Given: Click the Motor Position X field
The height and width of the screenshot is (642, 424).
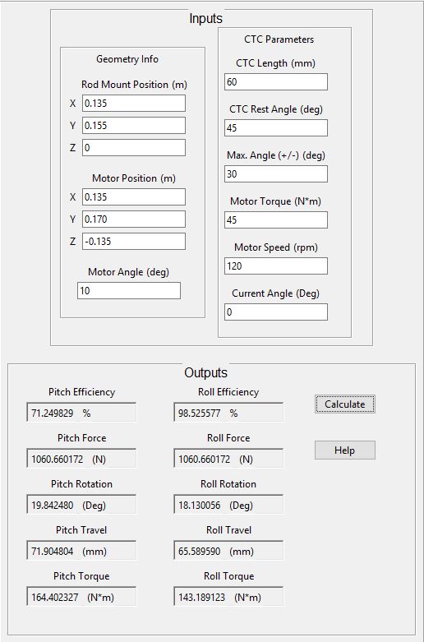Looking at the screenshot, I should (134, 197).
